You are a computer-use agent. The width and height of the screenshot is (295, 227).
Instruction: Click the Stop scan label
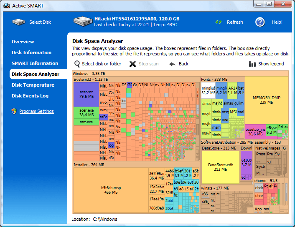[149, 64]
